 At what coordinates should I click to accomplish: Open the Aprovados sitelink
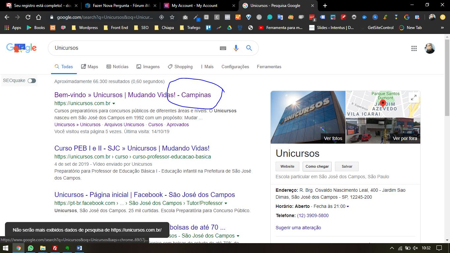[x=178, y=125]
